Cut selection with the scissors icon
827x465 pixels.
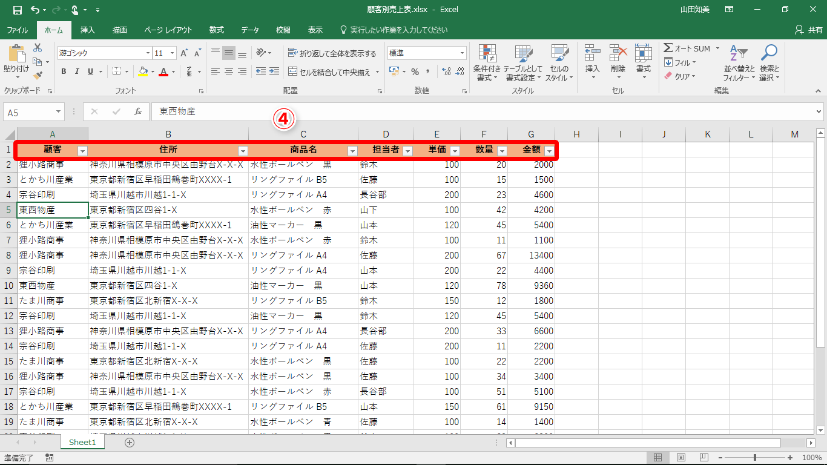coord(38,47)
